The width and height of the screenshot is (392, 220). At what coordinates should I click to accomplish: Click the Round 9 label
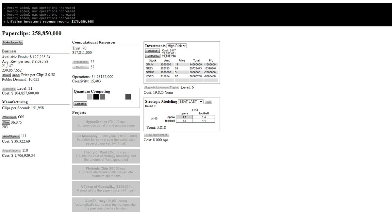click(x=150, y=106)
